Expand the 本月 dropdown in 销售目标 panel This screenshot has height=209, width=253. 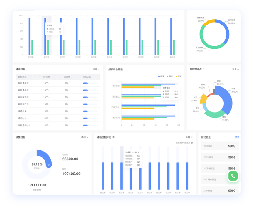coord(85,137)
